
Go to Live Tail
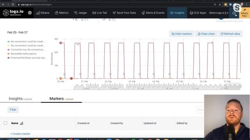pyautogui.click(x=100, y=13)
